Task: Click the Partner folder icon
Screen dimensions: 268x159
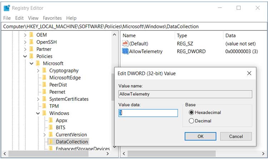Action: 31,49
